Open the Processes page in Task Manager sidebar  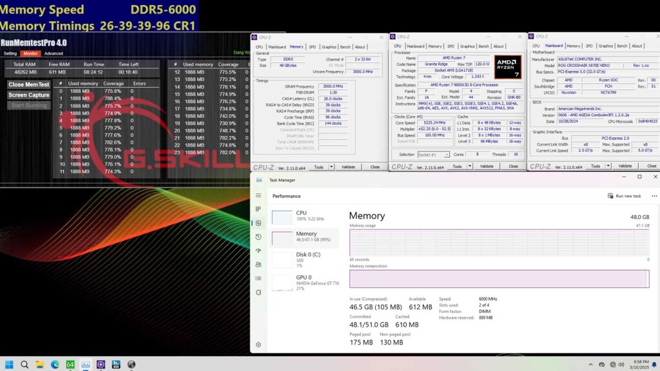coord(258,209)
